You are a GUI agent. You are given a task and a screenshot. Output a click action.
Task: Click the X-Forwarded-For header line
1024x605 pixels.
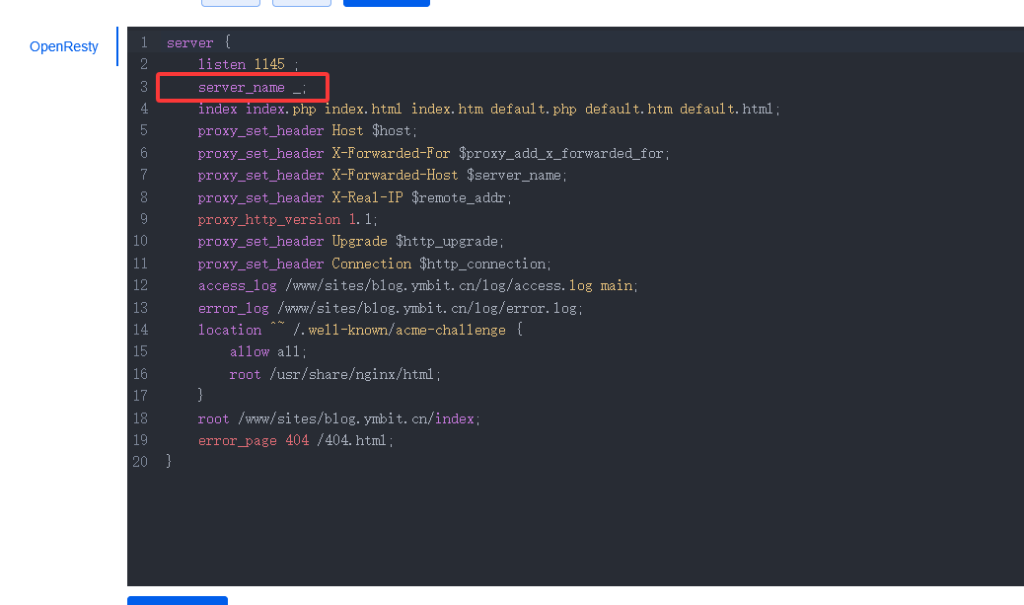pyautogui.click(x=433, y=153)
